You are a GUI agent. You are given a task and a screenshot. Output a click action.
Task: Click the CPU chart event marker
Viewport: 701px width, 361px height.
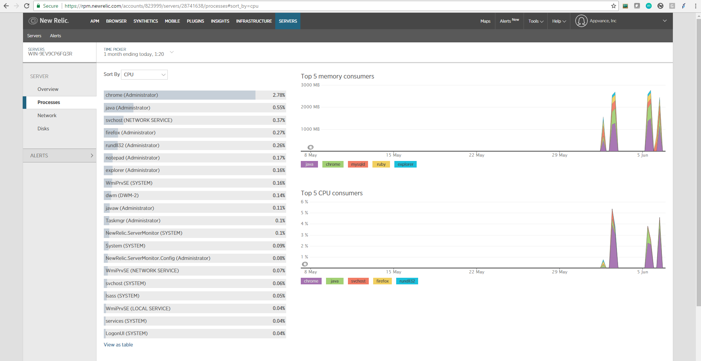coord(305,264)
